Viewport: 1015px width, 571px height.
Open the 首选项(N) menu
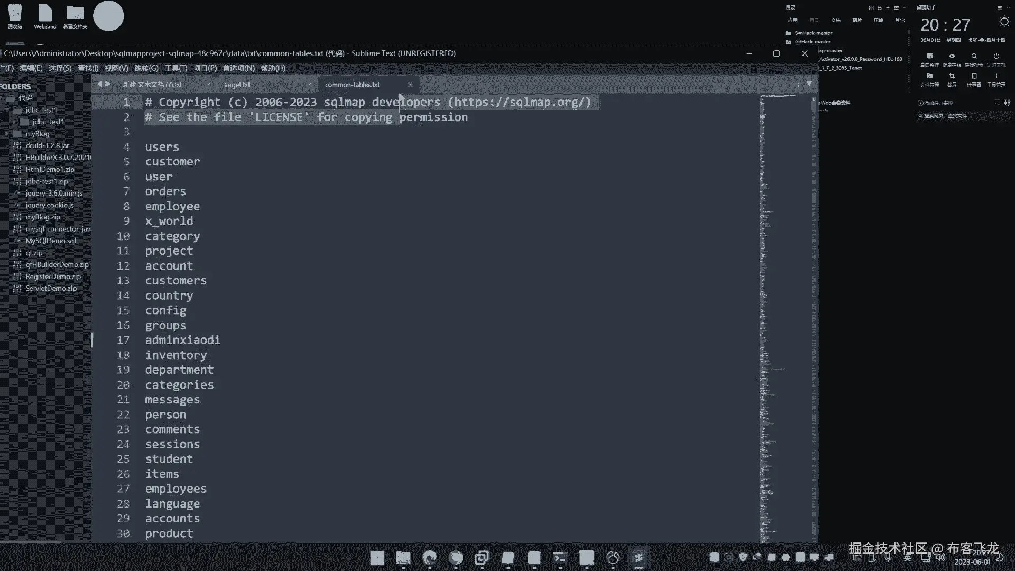[238, 68]
